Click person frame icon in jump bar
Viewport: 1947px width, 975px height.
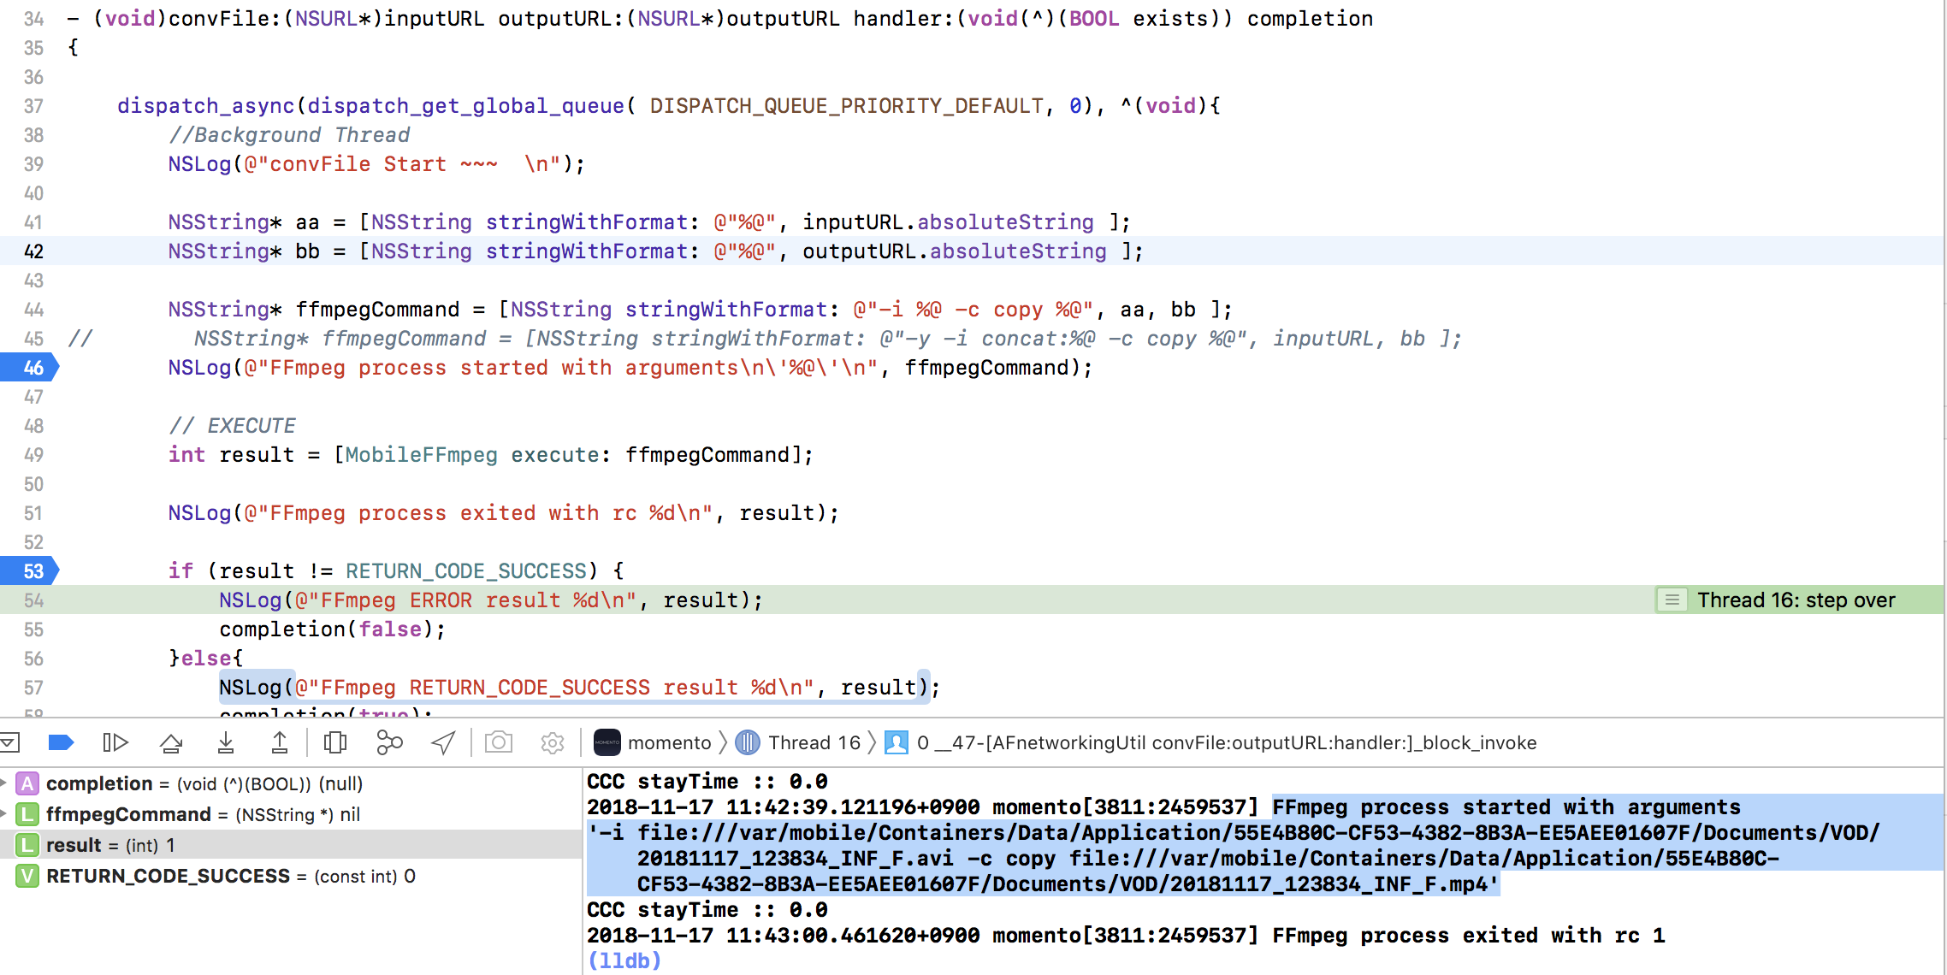(x=897, y=742)
